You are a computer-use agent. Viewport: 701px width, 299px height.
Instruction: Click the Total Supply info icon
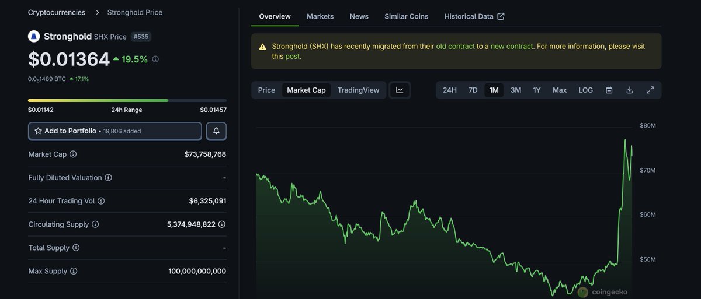(x=76, y=248)
